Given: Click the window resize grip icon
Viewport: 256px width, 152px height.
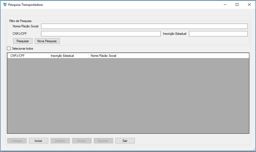Looking at the screenshot, I should (x=254, y=149).
